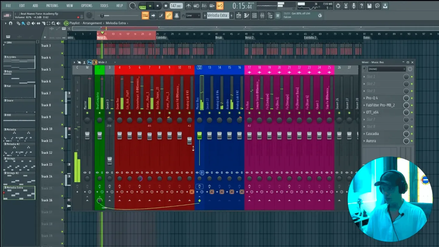Click the recording microphone icon

[x=354, y=5]
